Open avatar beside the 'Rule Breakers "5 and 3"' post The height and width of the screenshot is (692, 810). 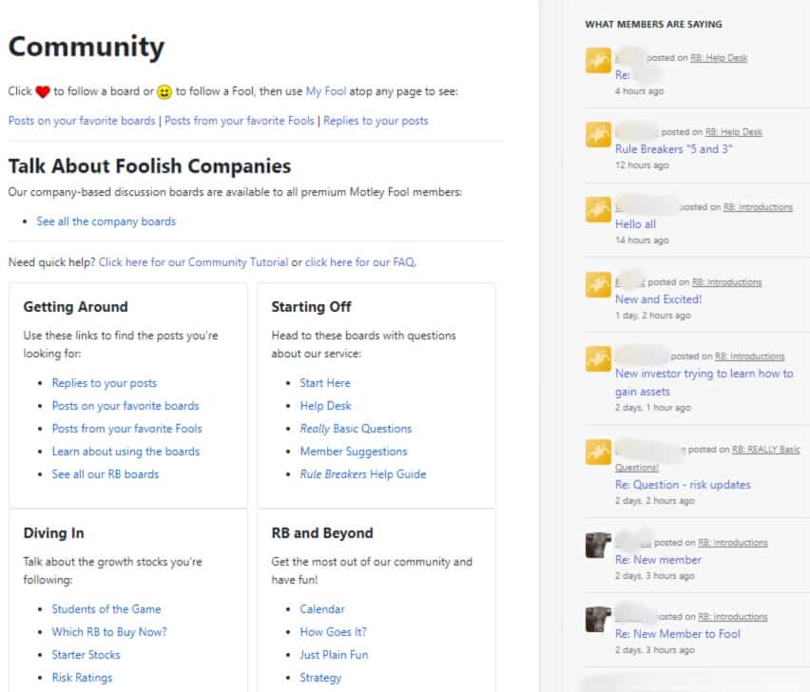[598, 135]
